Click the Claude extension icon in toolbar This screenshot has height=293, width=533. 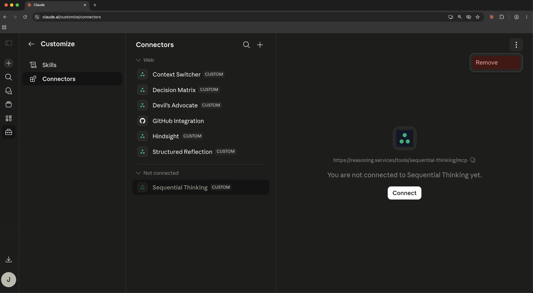492,17
